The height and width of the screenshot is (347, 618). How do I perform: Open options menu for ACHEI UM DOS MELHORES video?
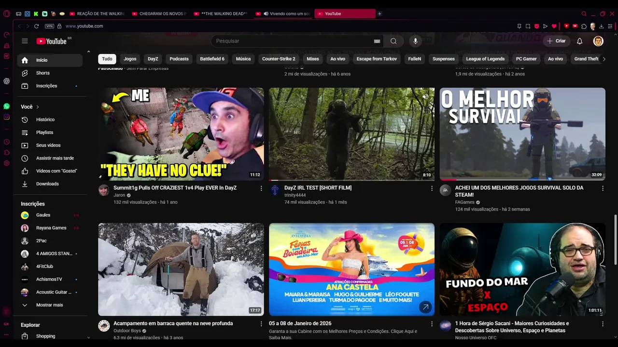603,188
